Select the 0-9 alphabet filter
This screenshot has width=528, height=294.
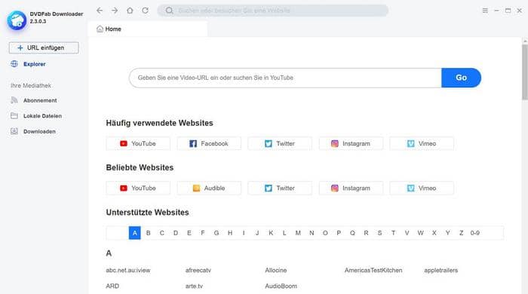[474, 233]
